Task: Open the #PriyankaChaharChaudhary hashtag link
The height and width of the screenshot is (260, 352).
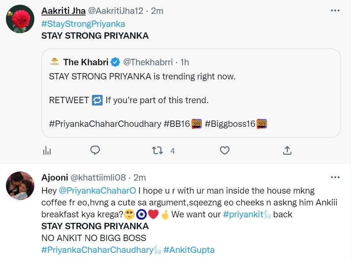Action: tap(97, 250)
